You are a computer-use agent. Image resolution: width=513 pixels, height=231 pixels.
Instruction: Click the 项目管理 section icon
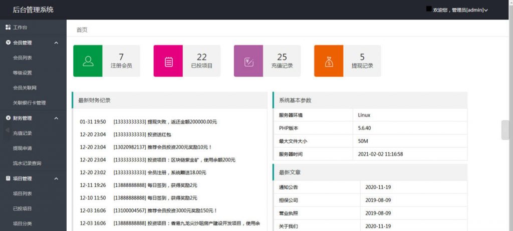pos(8,178)
